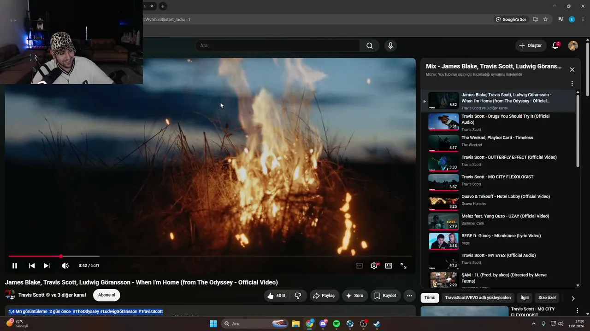590x331 pixels.
Task: Open YouTube notifications bell
Action: point(555,46)
